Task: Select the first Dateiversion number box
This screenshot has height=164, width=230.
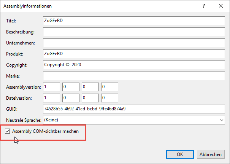Action: coord(51,98)
